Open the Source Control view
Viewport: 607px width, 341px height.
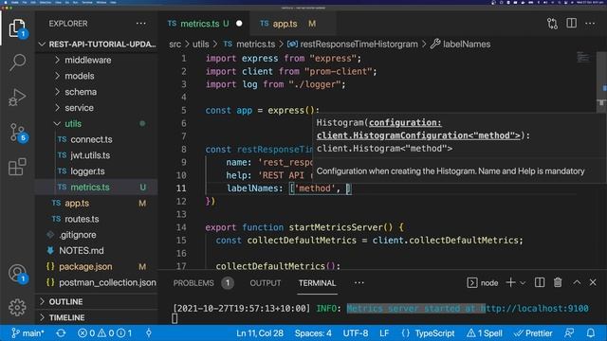click(17, 133)
